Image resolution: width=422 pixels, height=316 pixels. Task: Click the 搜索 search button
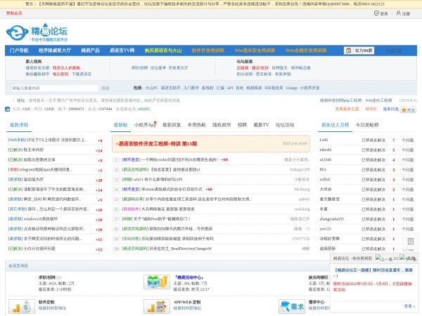[105, 88]
